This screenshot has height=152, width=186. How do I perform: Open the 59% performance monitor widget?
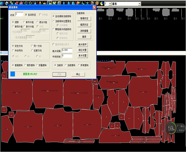tap(171, 128)
